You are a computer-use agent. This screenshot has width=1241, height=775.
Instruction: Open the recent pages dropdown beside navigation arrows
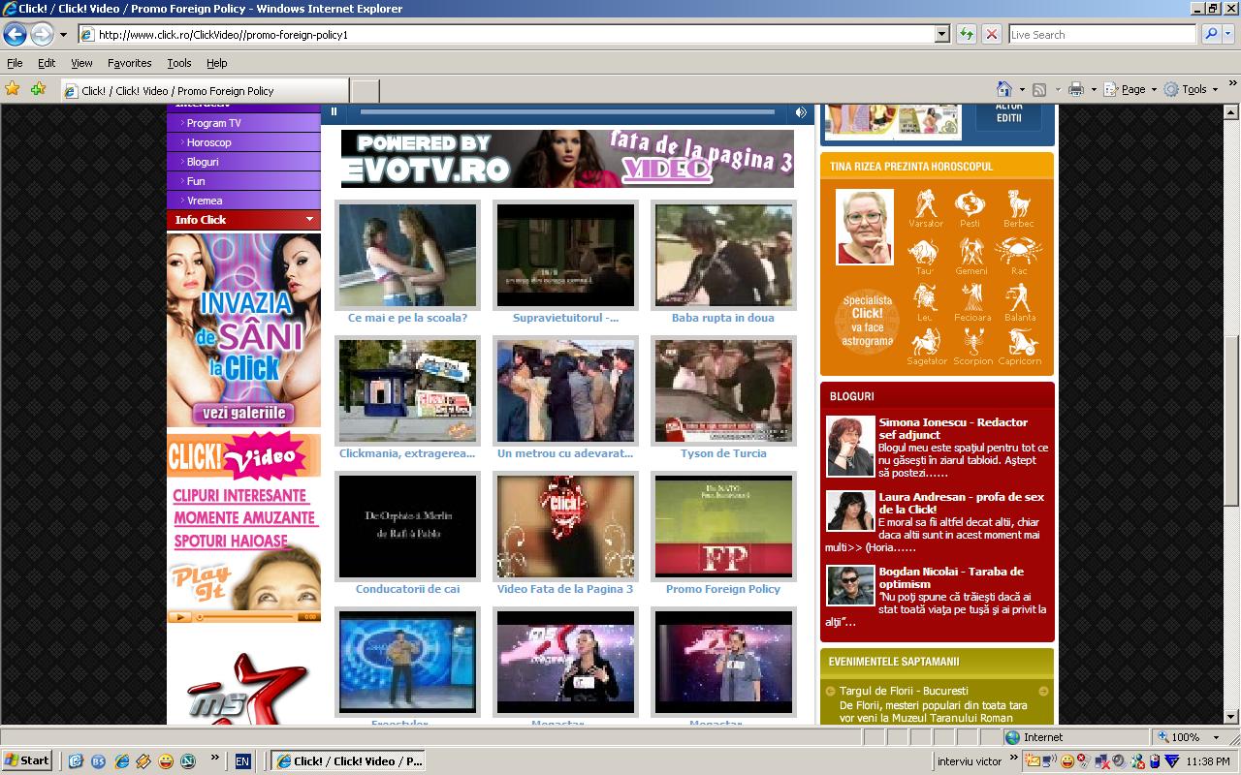[63, 35]
